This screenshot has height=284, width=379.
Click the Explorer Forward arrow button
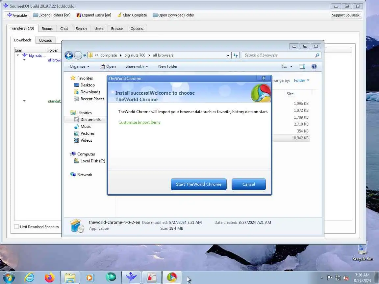tap(78, 55)
